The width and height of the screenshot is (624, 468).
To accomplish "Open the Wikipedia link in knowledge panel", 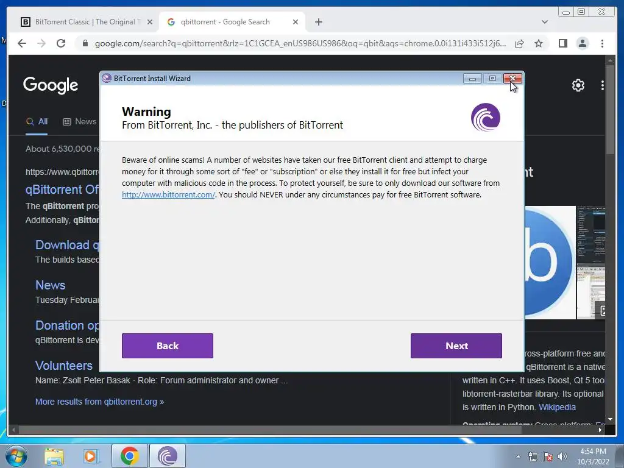I will click(x=557, y=407).
